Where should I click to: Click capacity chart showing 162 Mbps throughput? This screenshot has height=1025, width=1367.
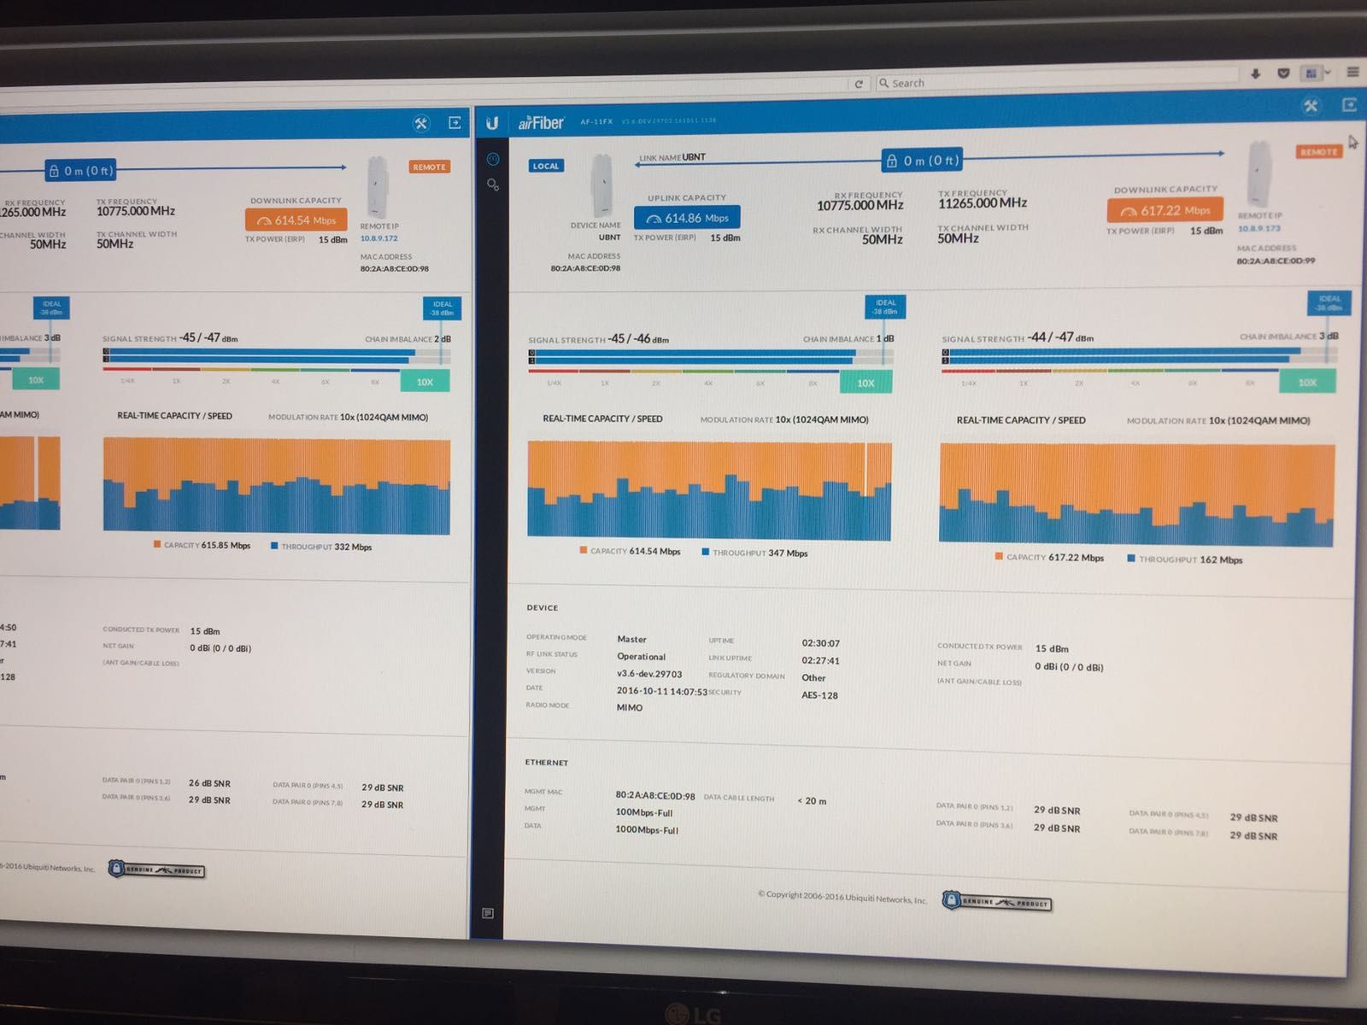(x=1136, y=495)
